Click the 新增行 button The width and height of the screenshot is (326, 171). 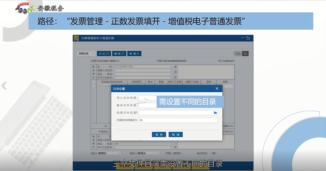(134, 53)
